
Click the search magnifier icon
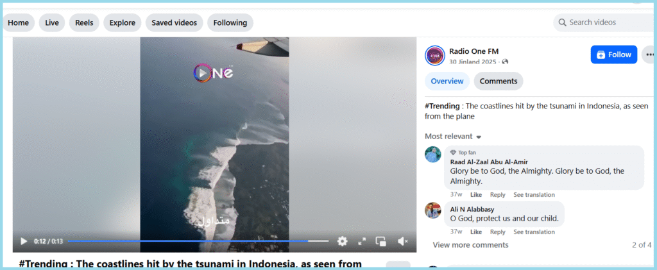pos(561,22)
